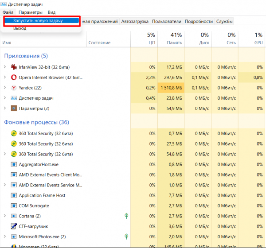Click the COM Surrogate icon
Image resolution: width=266 pixels, height=248 pixels.
pos(14,206)
